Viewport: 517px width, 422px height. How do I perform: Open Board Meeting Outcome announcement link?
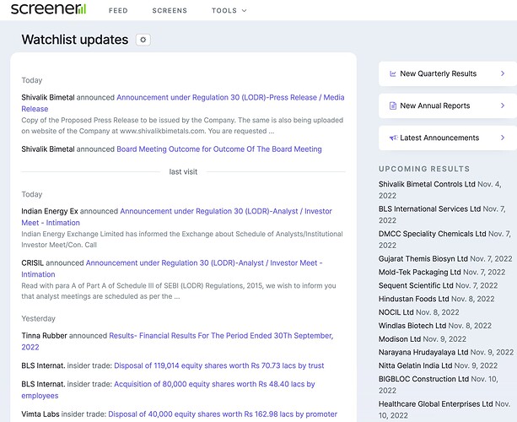[219, 149]
